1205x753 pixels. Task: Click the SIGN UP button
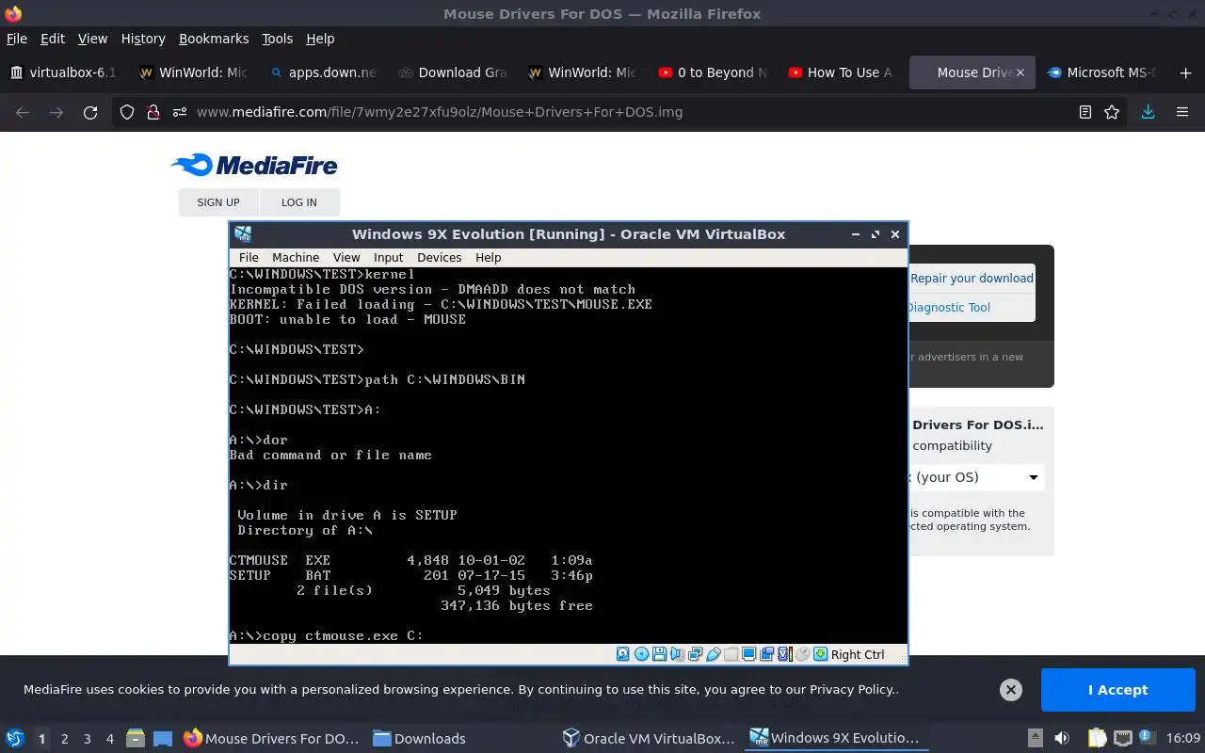(x=218, y=202)
